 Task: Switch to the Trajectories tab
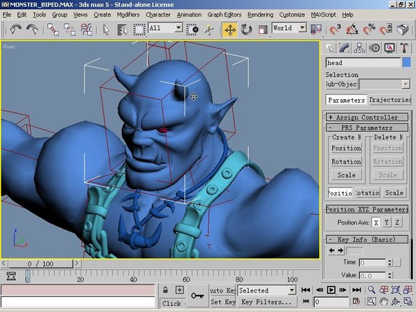[390, 100]
